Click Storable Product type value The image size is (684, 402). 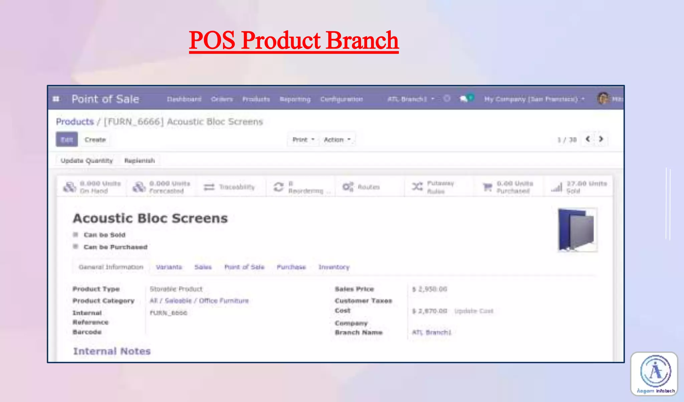coord(176,289)
